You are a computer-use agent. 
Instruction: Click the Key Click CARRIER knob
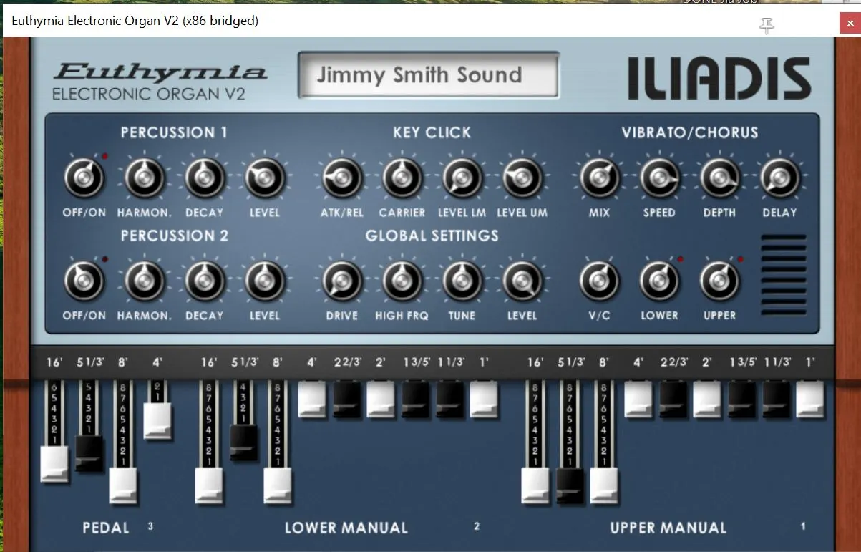pos(402,178)
